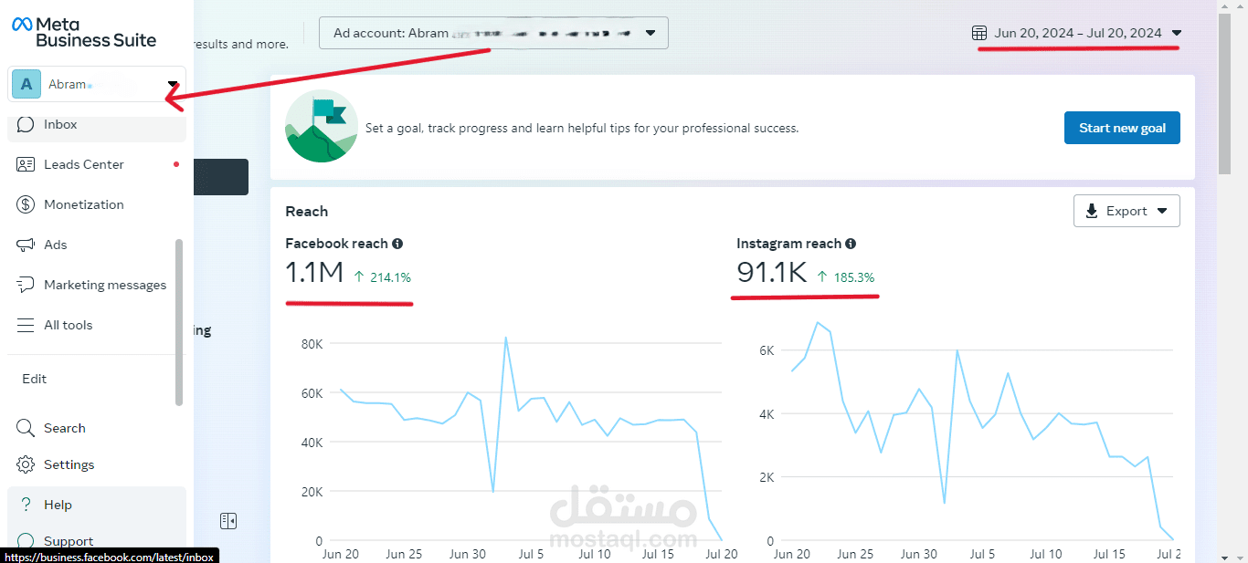
Task: Click the Ads megaphone icon
Action: click(x=26, y=245)
